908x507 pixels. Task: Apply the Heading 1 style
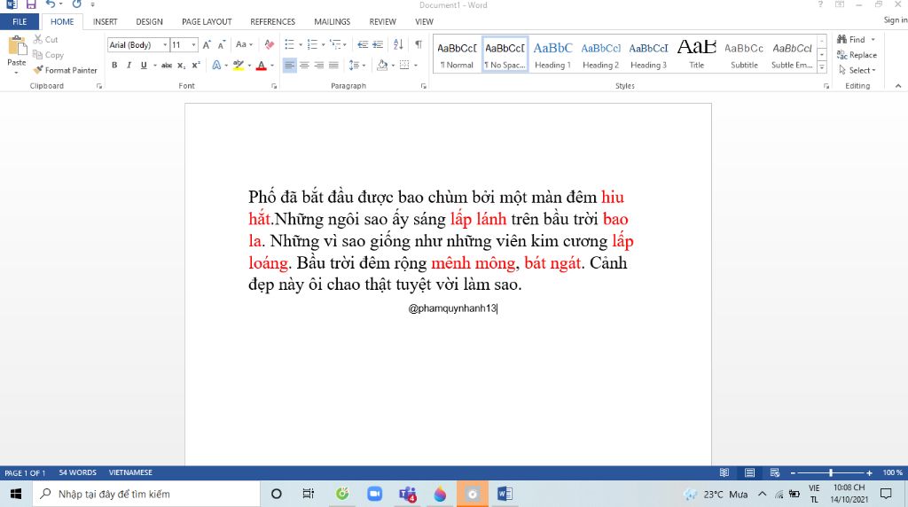[552, 55]
